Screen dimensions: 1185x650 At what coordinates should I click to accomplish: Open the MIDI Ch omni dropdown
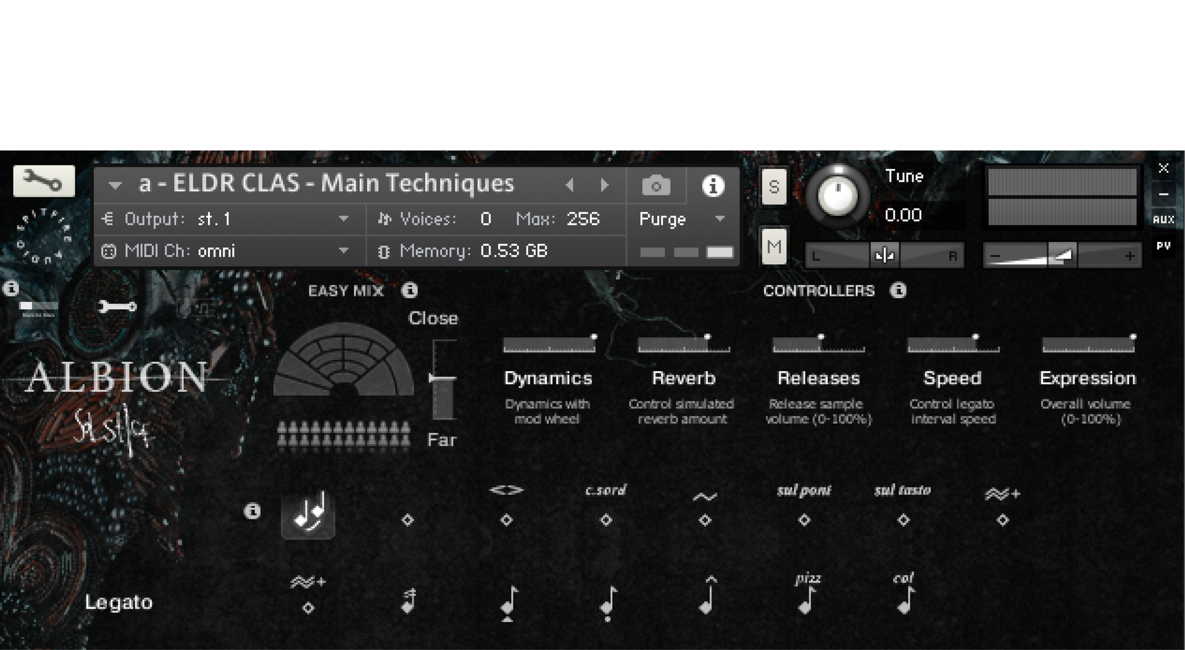[344, 251]
